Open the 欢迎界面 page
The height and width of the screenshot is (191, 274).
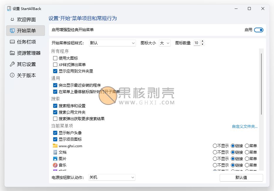click(x=26, y=19)
